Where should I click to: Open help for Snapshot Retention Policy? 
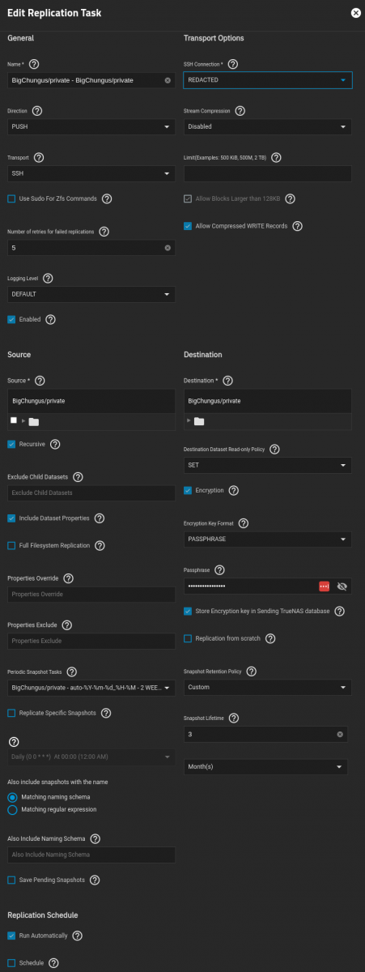pos(251,671)
